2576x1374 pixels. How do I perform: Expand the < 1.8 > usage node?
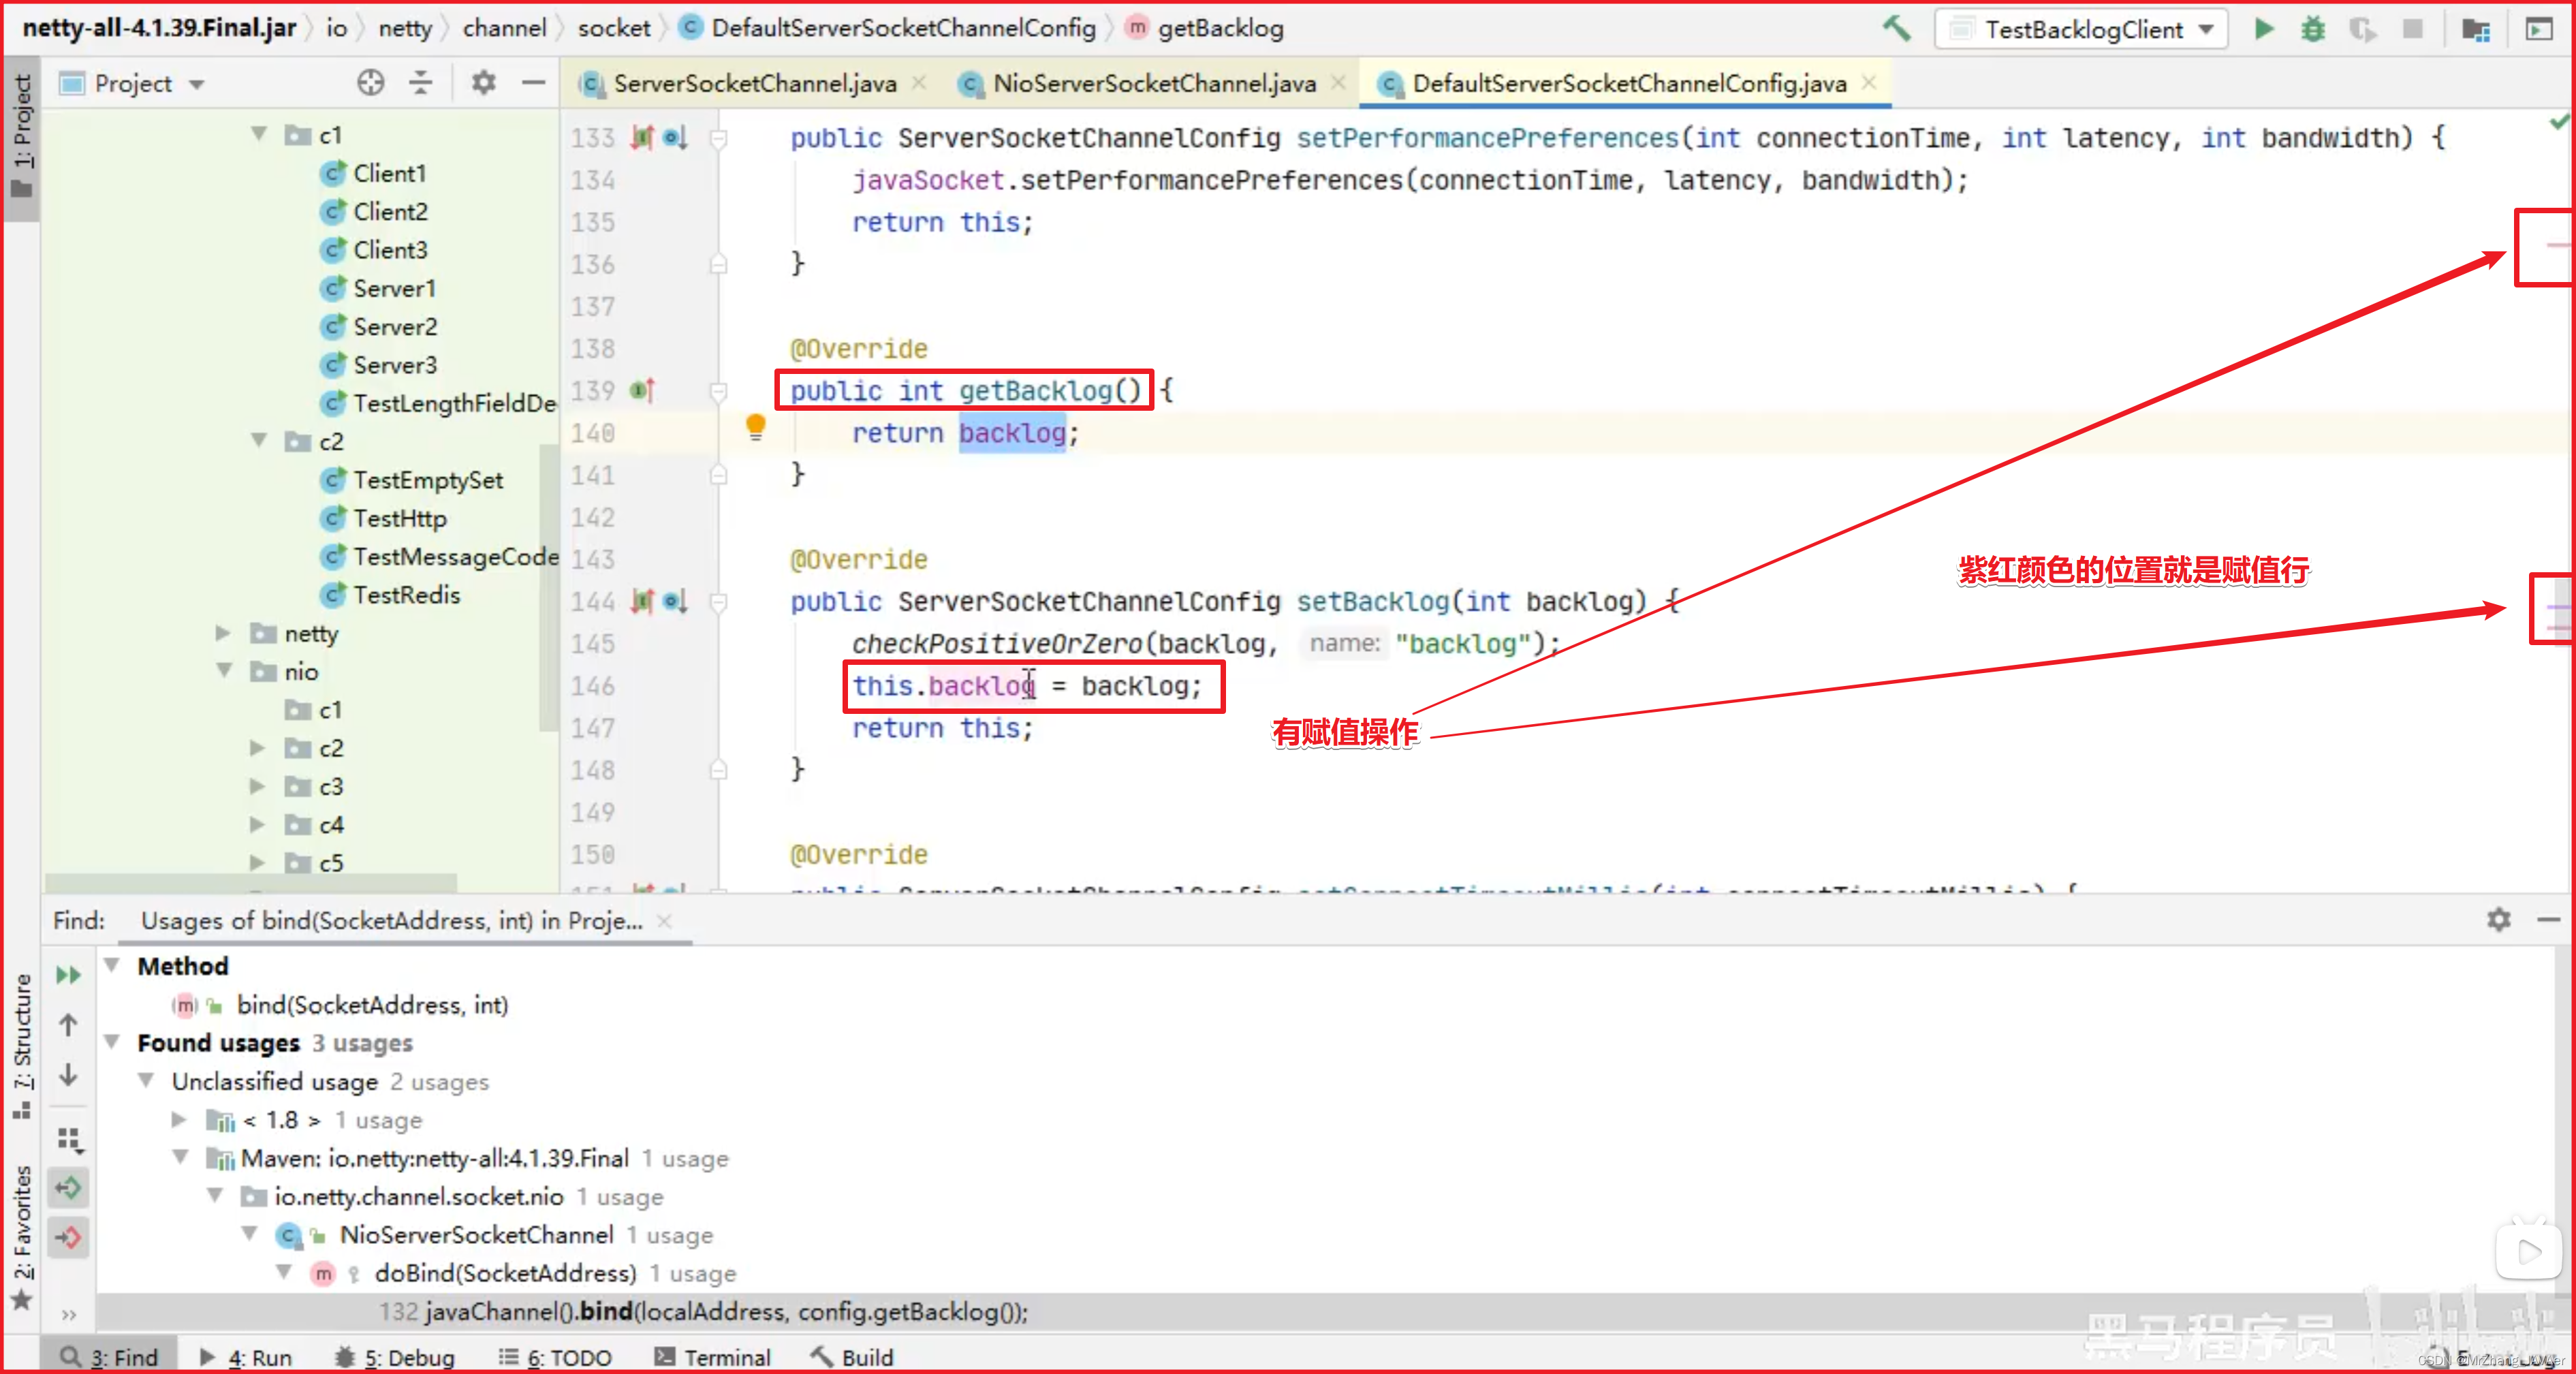[179, 1119]
